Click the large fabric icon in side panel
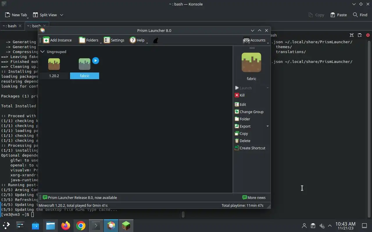Image resolution: width=372 pixels, height=232 pixels. tap(251, 62)
